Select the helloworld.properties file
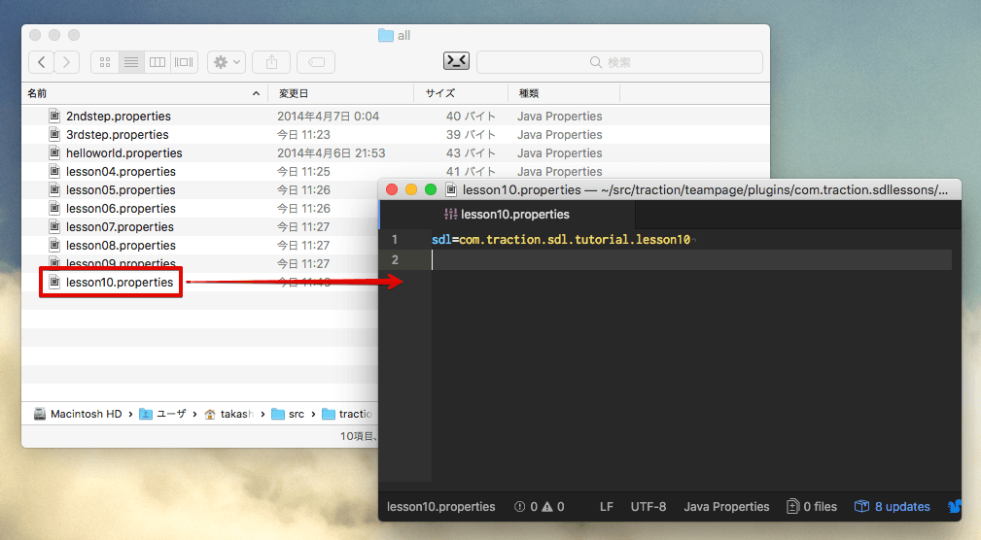The image size is (981, 540). pyautogui.click(x=123, y=153)
